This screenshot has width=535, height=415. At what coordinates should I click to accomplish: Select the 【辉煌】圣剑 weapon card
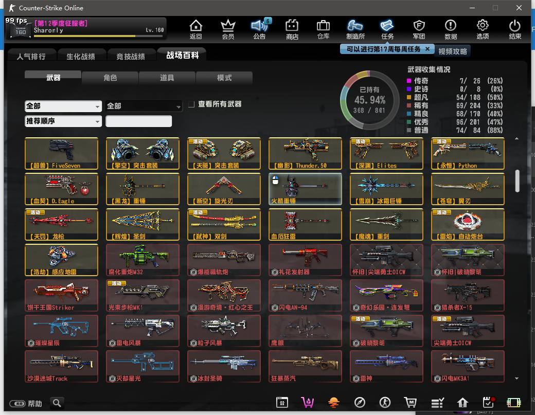pos(142,224)
